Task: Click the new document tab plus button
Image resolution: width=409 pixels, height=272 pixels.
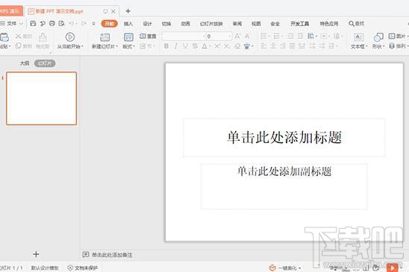Action: (128, 11)
